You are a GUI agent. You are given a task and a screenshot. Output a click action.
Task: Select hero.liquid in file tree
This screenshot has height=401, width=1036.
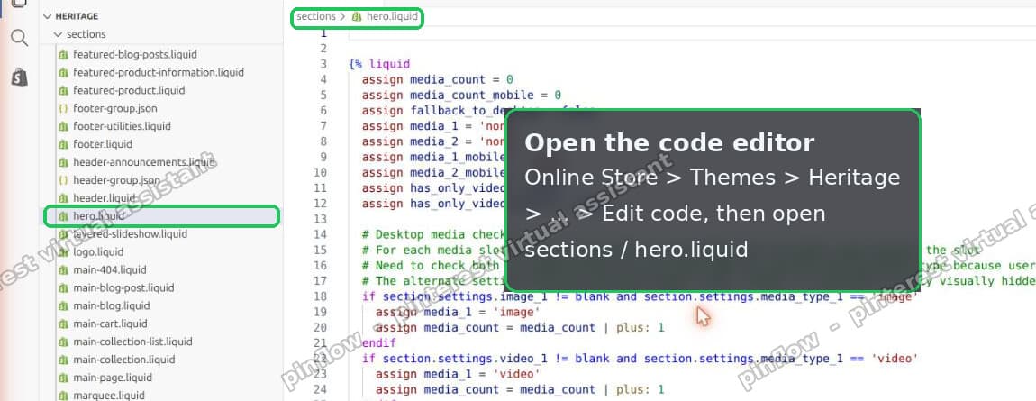pos(162,215)
